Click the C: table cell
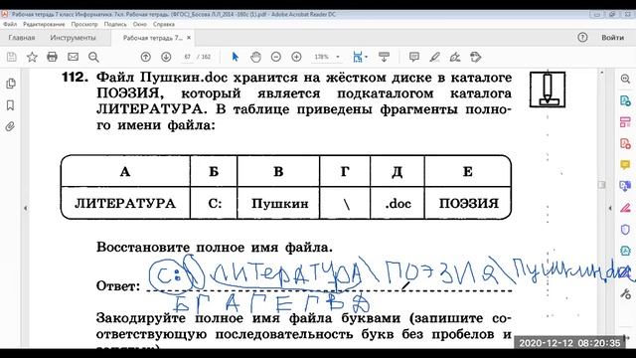This screenshot has height=358, width=636. click(x=215, y=203)
